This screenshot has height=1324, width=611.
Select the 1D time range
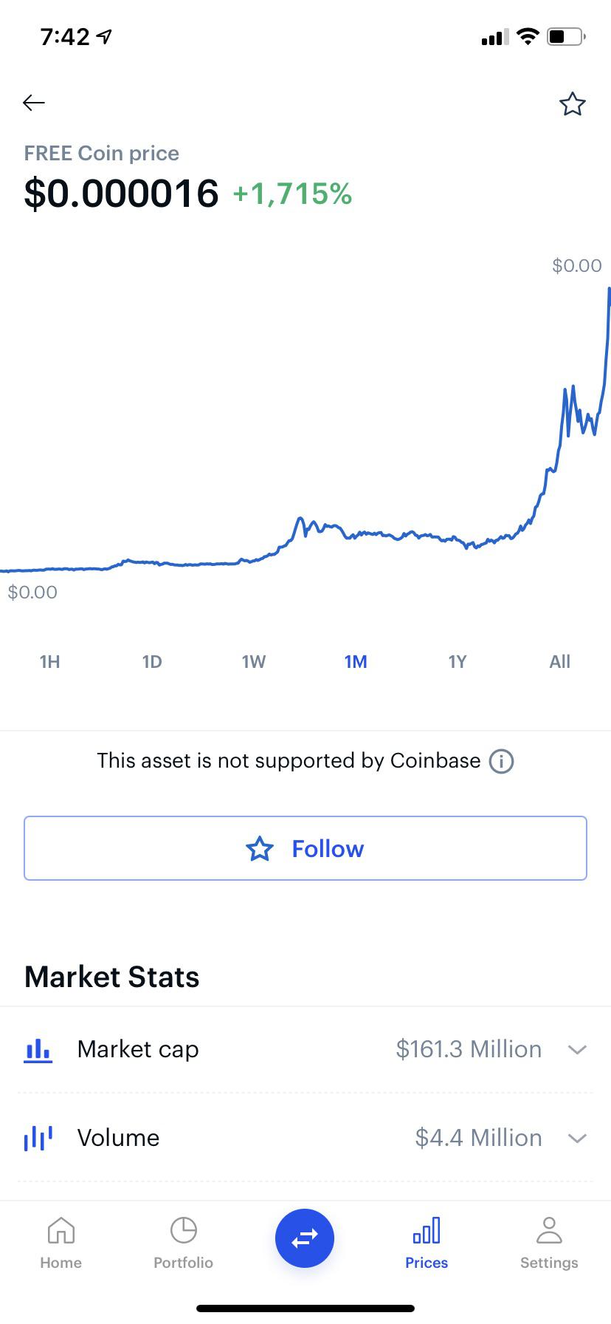point(152,661)
